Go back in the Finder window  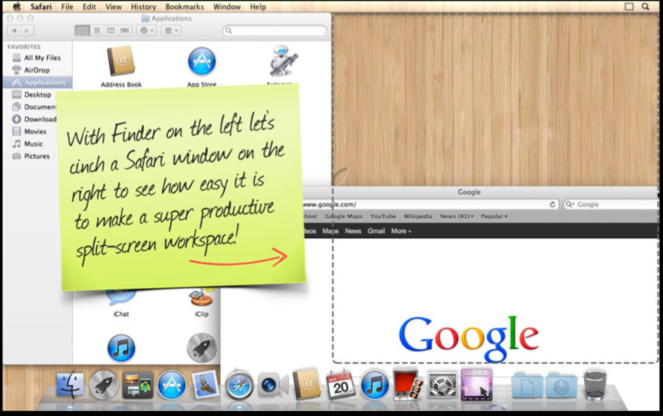tap(14, 31)
